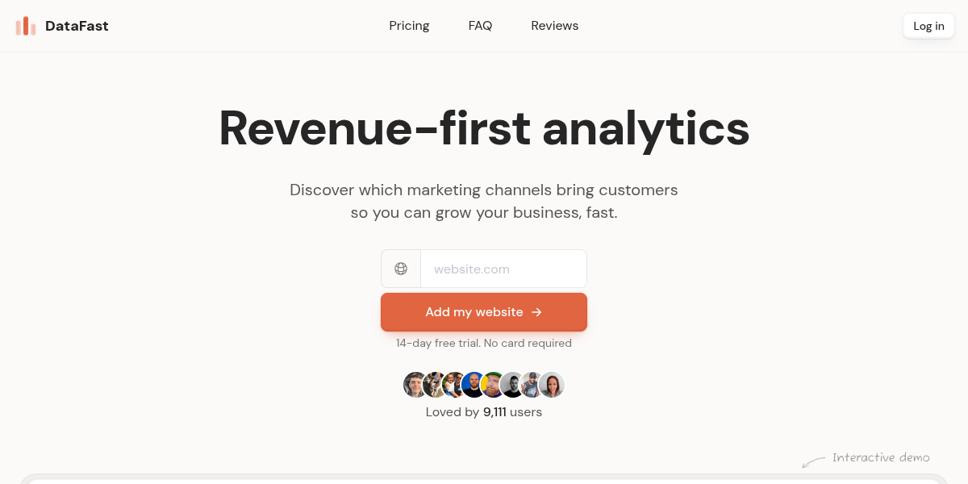Open the Pricing page
This screenshot has width=968, height=484.
409,26
